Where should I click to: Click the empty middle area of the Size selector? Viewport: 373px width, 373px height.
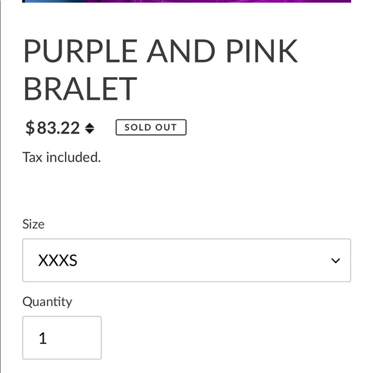[186, 260]
